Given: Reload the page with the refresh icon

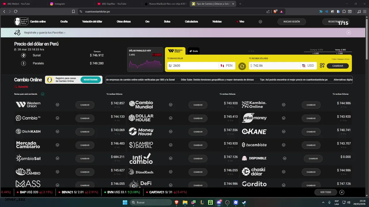Looking at the screenshot, I should (16, 11).
